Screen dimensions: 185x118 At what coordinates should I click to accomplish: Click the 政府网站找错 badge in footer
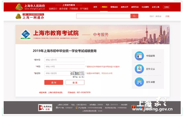point(45,108)
